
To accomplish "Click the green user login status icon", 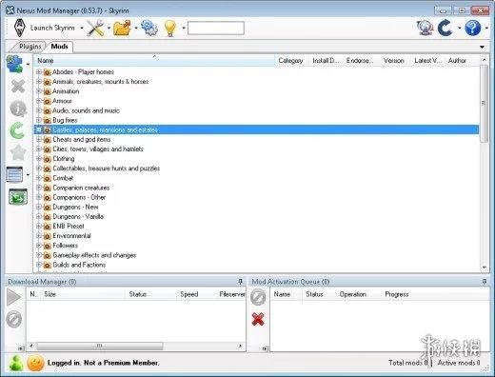I will click(16, 363).
